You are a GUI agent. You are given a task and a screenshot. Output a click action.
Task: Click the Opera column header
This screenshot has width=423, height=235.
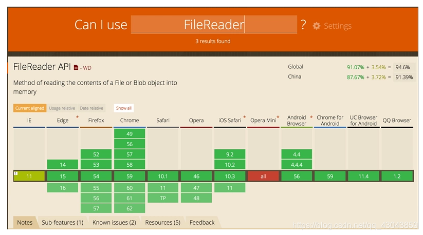pos(196,121)
